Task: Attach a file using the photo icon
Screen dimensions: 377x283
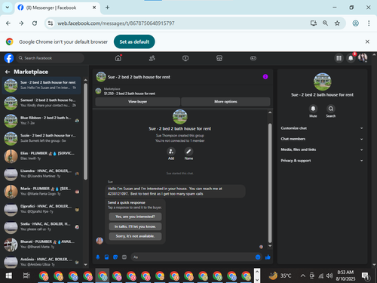Action: click(106, 257)
